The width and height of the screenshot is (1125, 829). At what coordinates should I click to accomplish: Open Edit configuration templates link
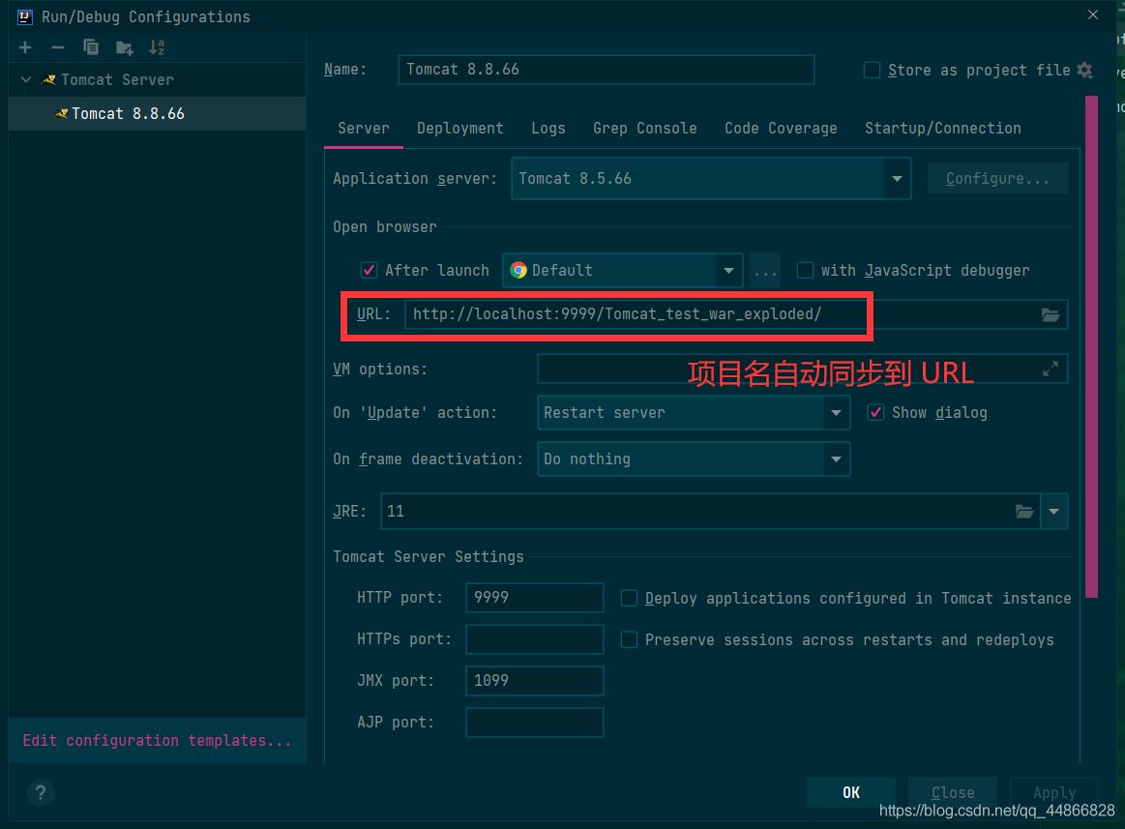click(157, 741)
